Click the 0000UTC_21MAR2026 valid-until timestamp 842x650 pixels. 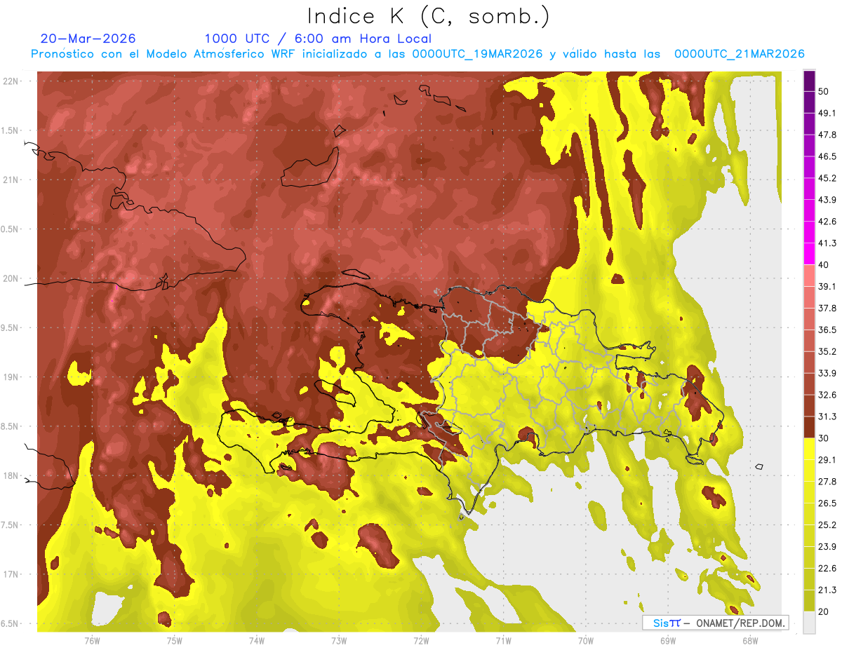[739, 54]
